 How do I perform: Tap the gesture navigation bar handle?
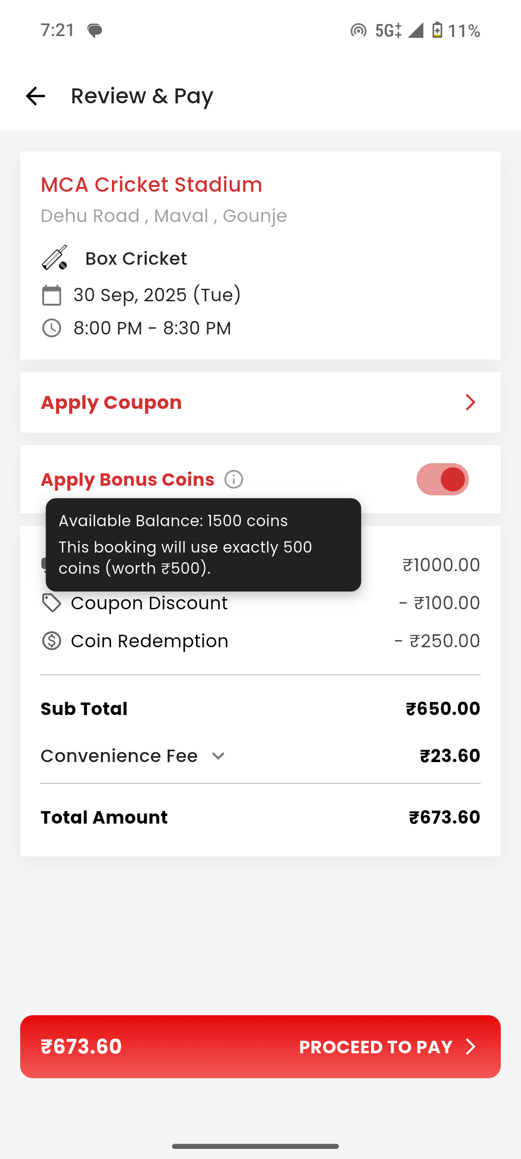255,1146
